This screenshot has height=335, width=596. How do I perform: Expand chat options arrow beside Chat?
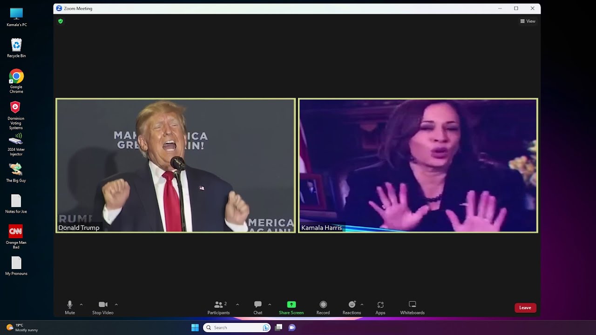tap(270, 305)
